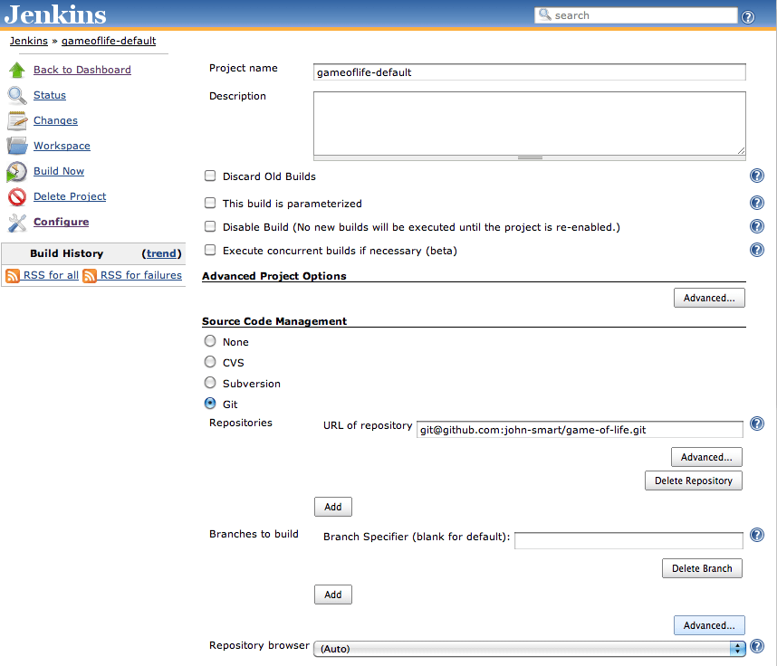The height and width of the screenshot is (666, 777).
Task: Open the Workspace folder icon
Action: (x=18, y=145)
